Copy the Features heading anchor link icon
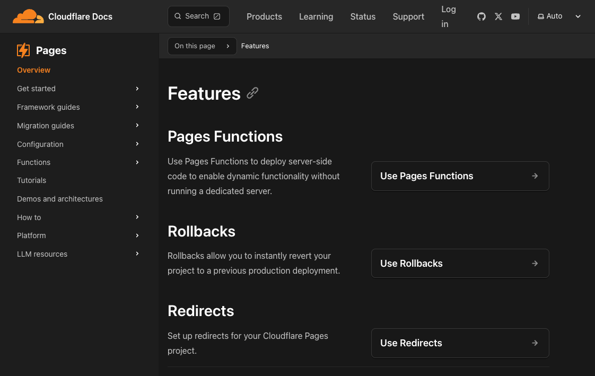 pyautogui.click(x=252, y=93)
